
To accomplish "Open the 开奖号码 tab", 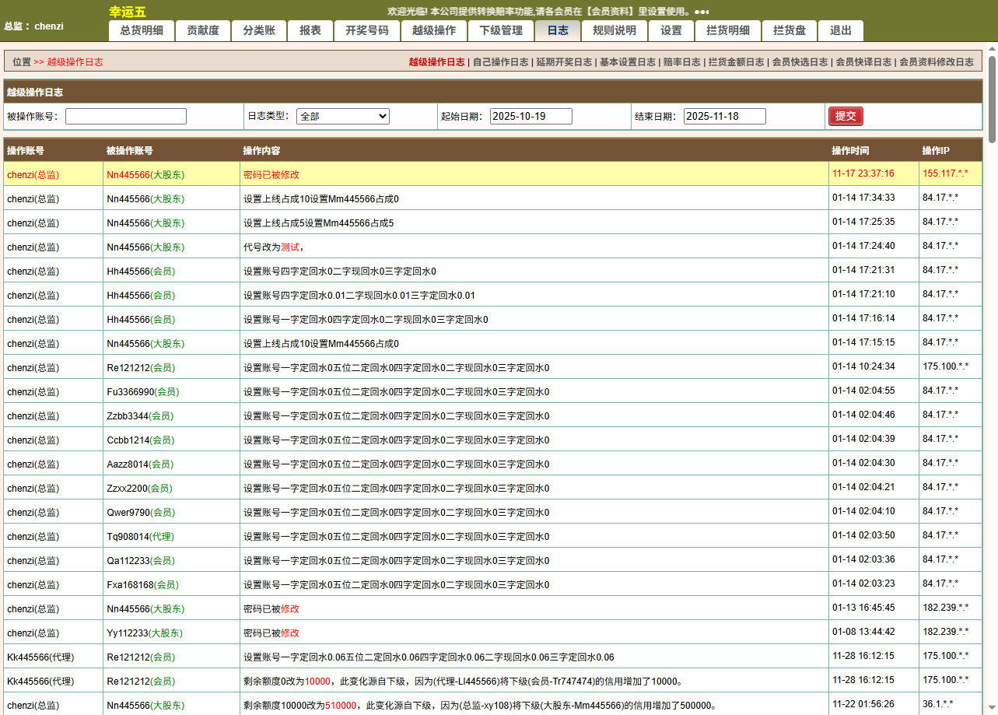I will pyautogui.click(x=366, y=31).
